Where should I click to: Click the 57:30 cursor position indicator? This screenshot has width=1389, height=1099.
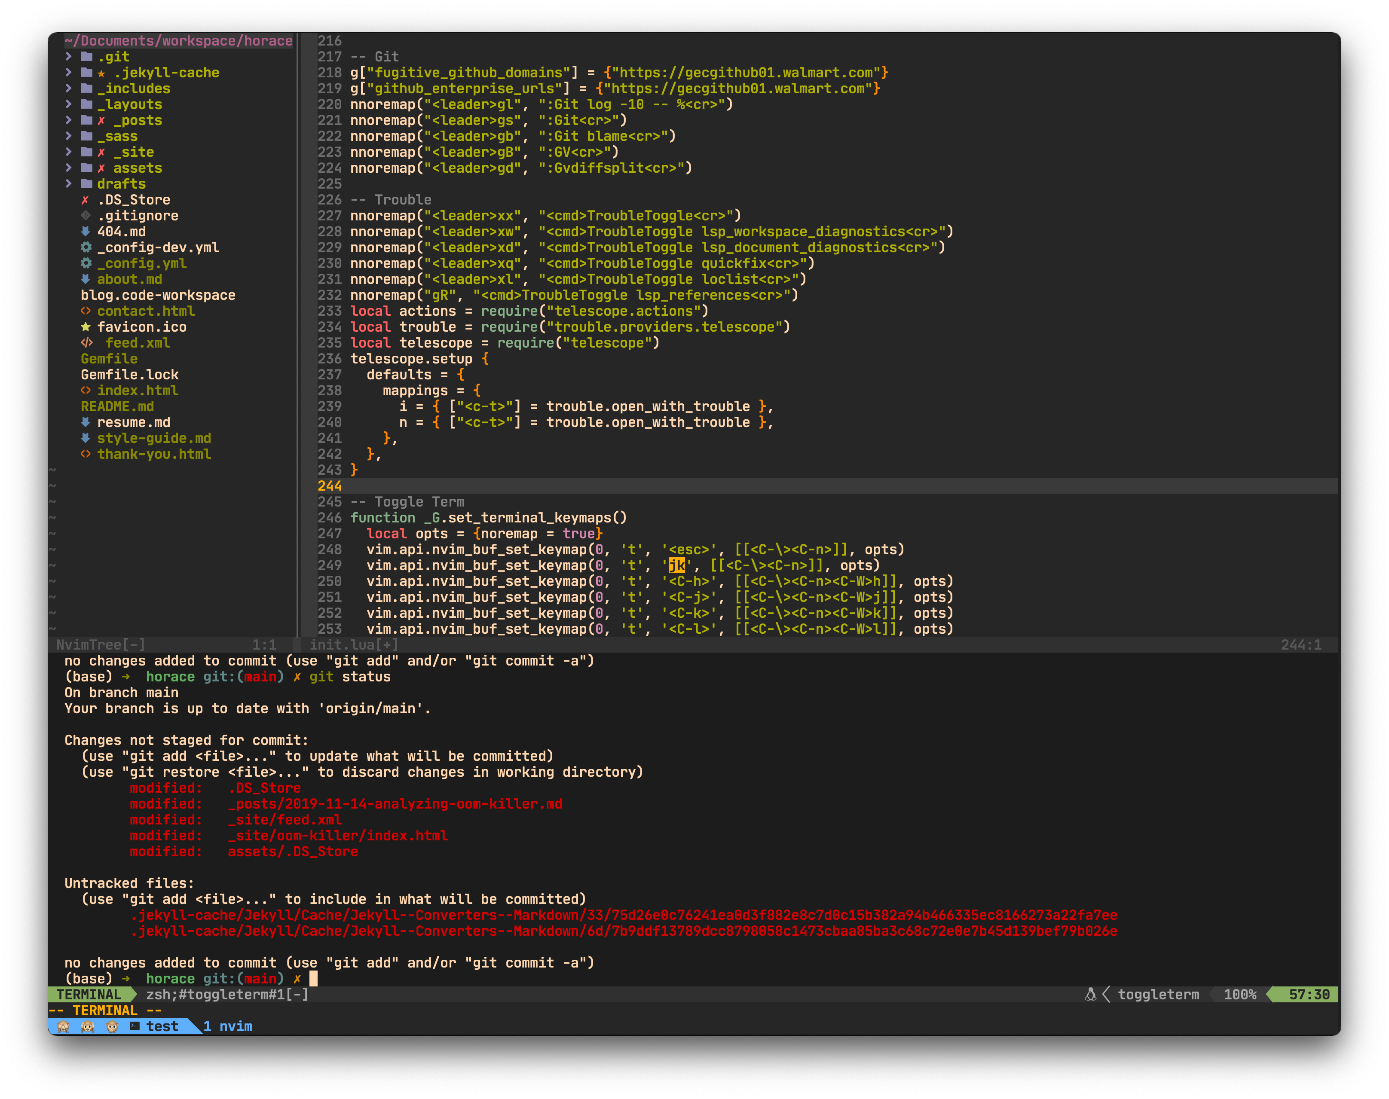pos(1309,994)
